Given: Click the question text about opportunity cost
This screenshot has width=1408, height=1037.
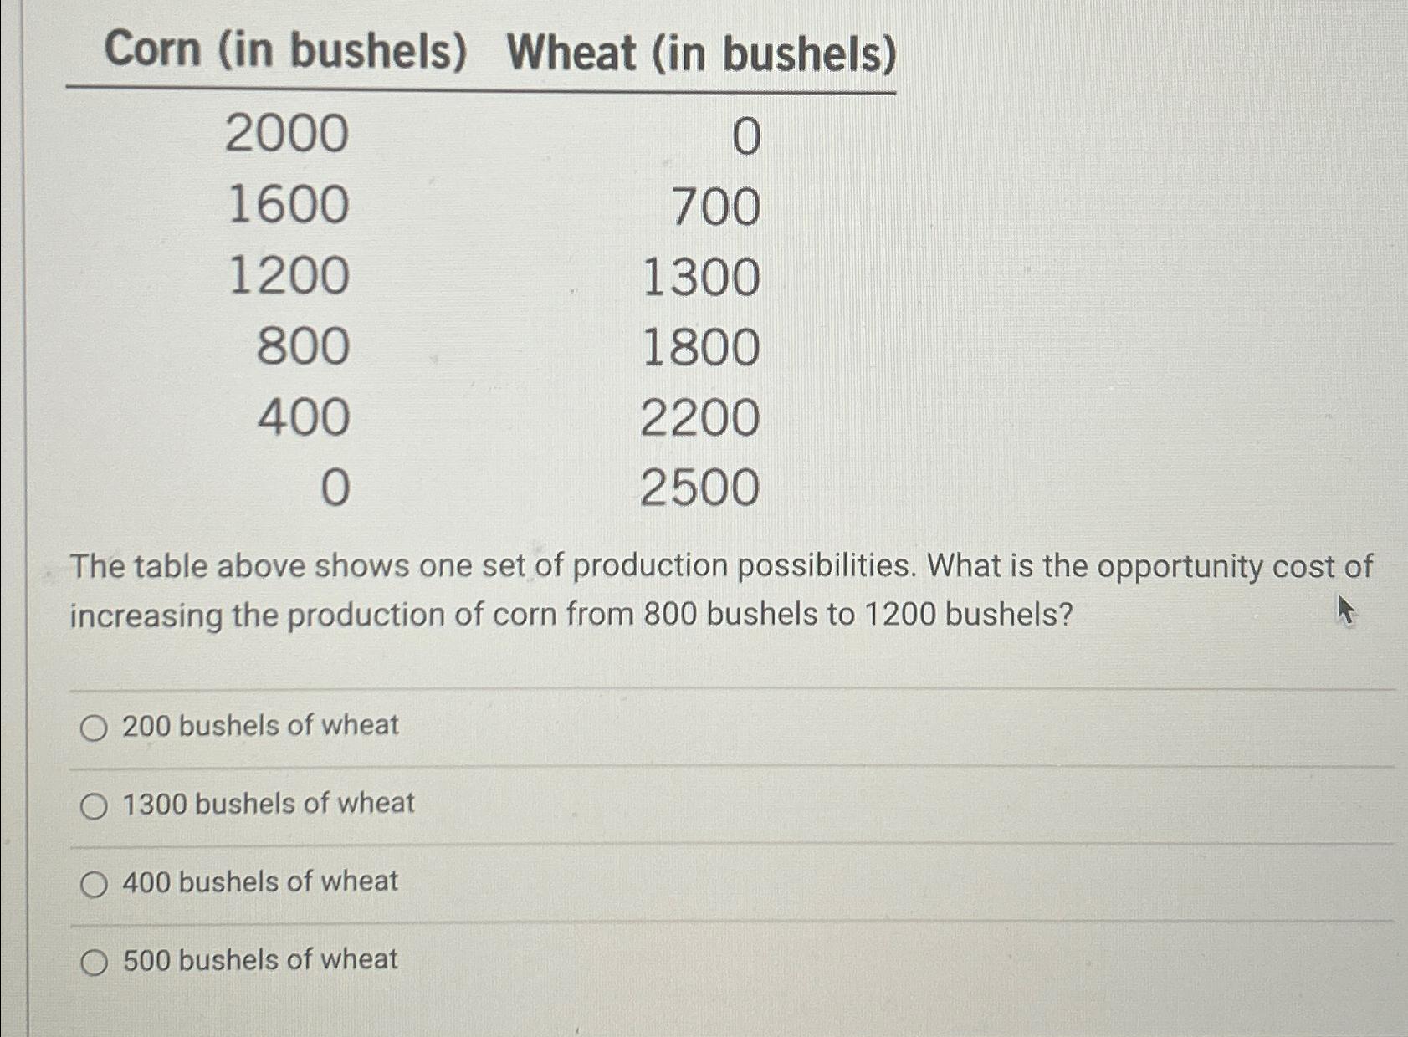Looking at the screenshot, I should [636, 590].
